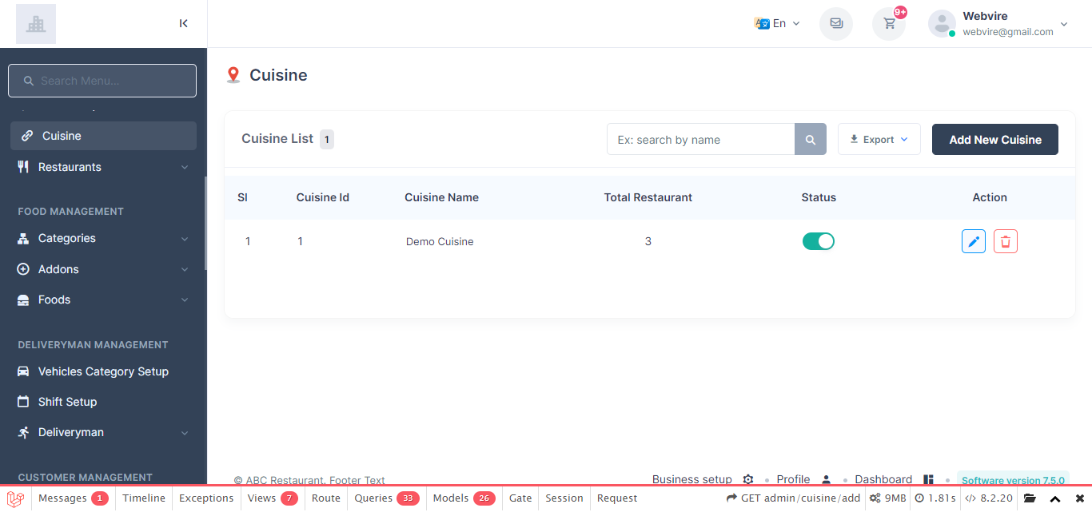Click the Add New Cuisine button
This screenshot has width=1092, height=512.
(994, 140)
